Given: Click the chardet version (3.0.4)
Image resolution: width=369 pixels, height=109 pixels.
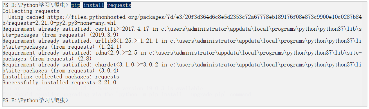Looking at the screenshot, I should pyautogui.click(x=108, y=71).
